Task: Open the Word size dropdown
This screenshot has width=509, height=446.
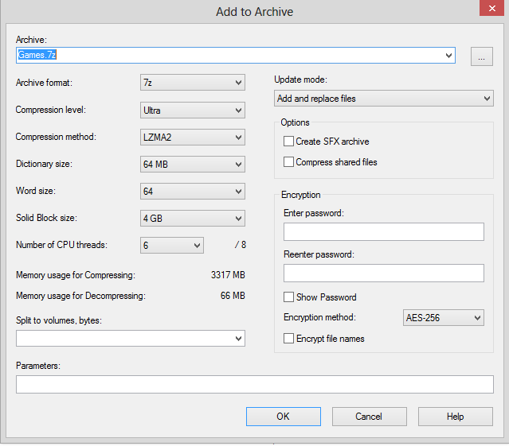Action: pos(193,191)
